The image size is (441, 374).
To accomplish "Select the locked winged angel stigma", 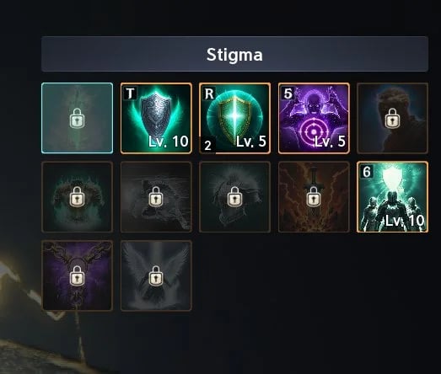I will (x=156, y=275).
